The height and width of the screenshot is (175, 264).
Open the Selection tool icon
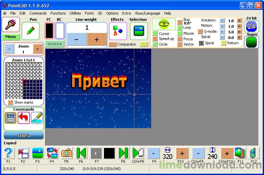[139, 31]
